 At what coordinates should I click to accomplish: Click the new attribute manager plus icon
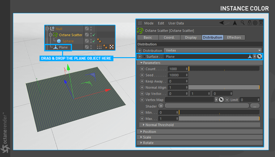pos(261,23)
